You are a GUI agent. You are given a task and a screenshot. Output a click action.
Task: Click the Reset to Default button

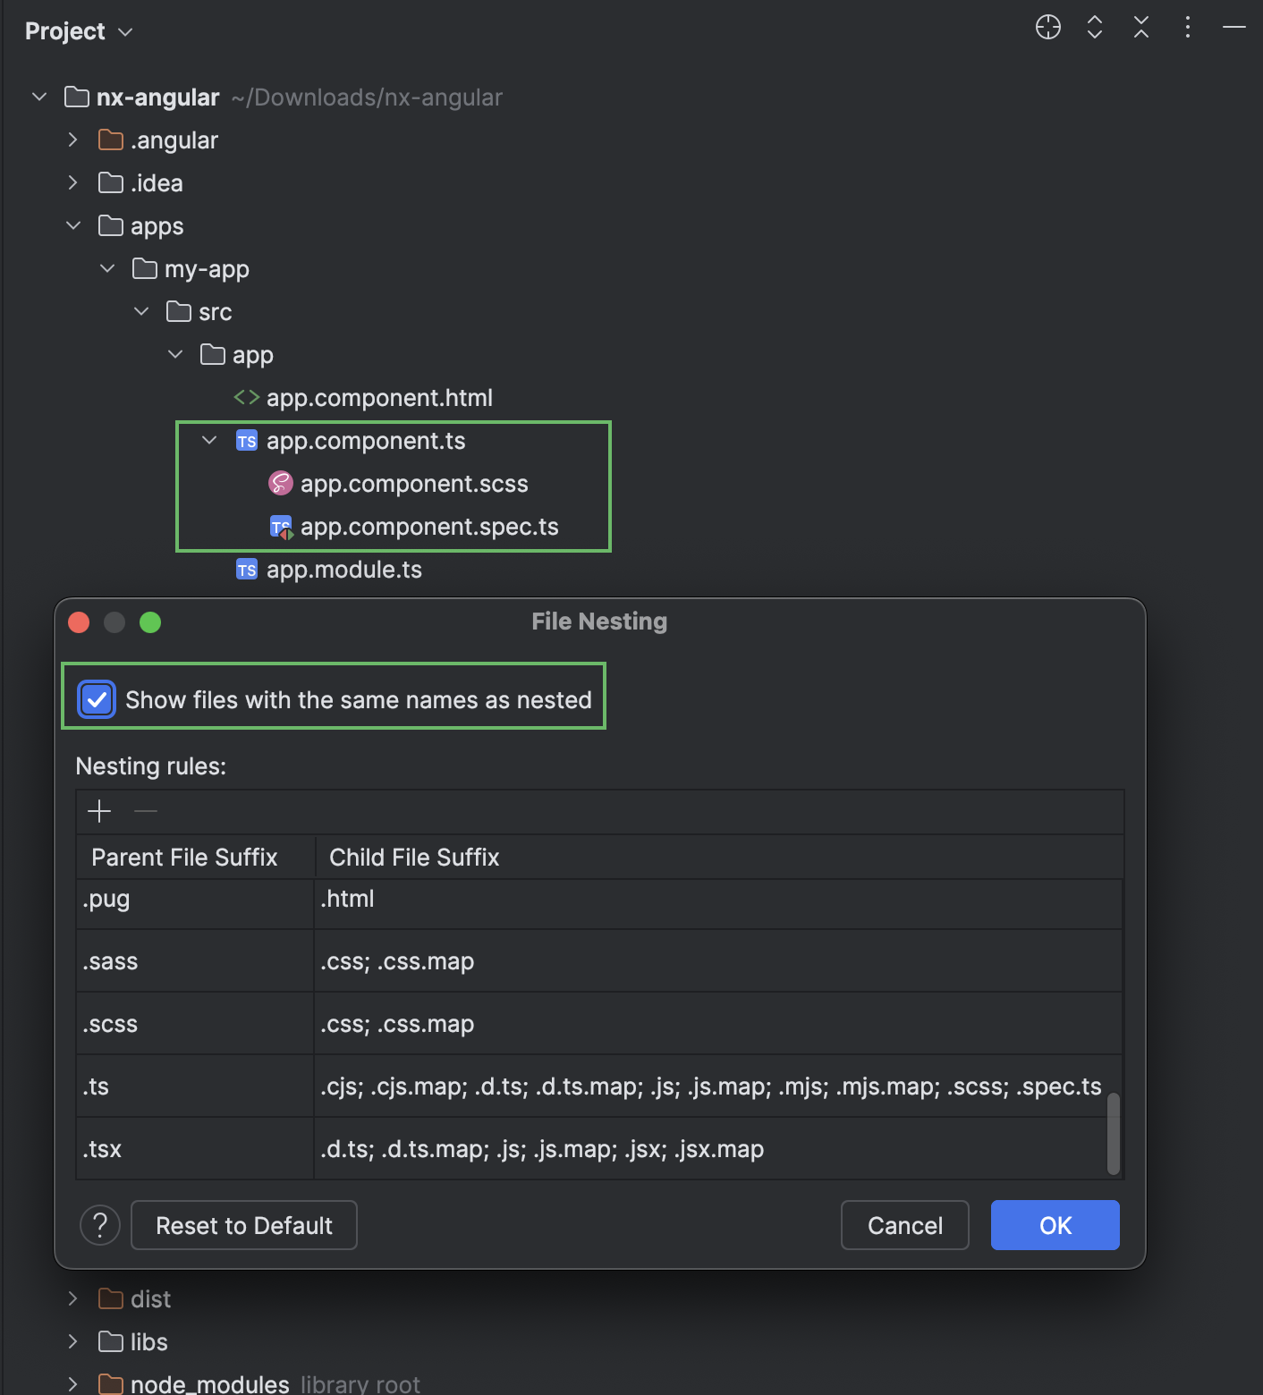point(244,1225)
